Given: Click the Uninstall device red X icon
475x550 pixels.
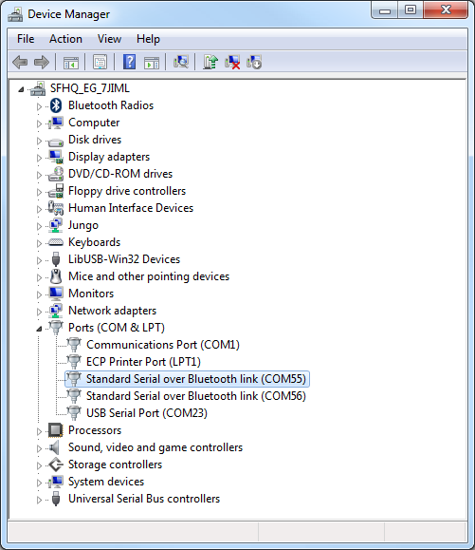Looking at the screenshot, I should point(232,63).
